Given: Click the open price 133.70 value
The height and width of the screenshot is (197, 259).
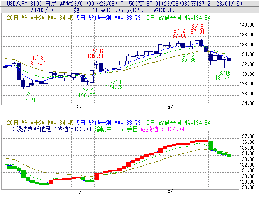Looking at the screenshot, I should [x=86, y=10].
